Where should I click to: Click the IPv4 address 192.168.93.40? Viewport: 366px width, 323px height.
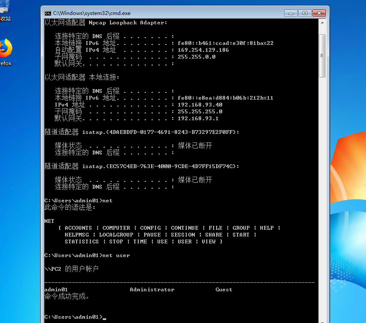(x=200, y=104)
